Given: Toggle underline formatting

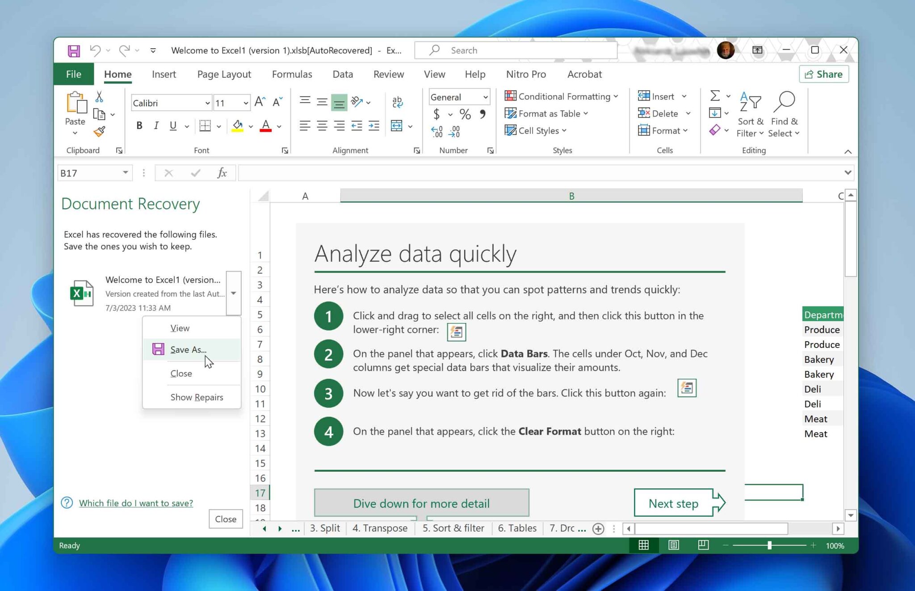Looking at the screenshot, I should pyautogui.click(x=172, y=126).
